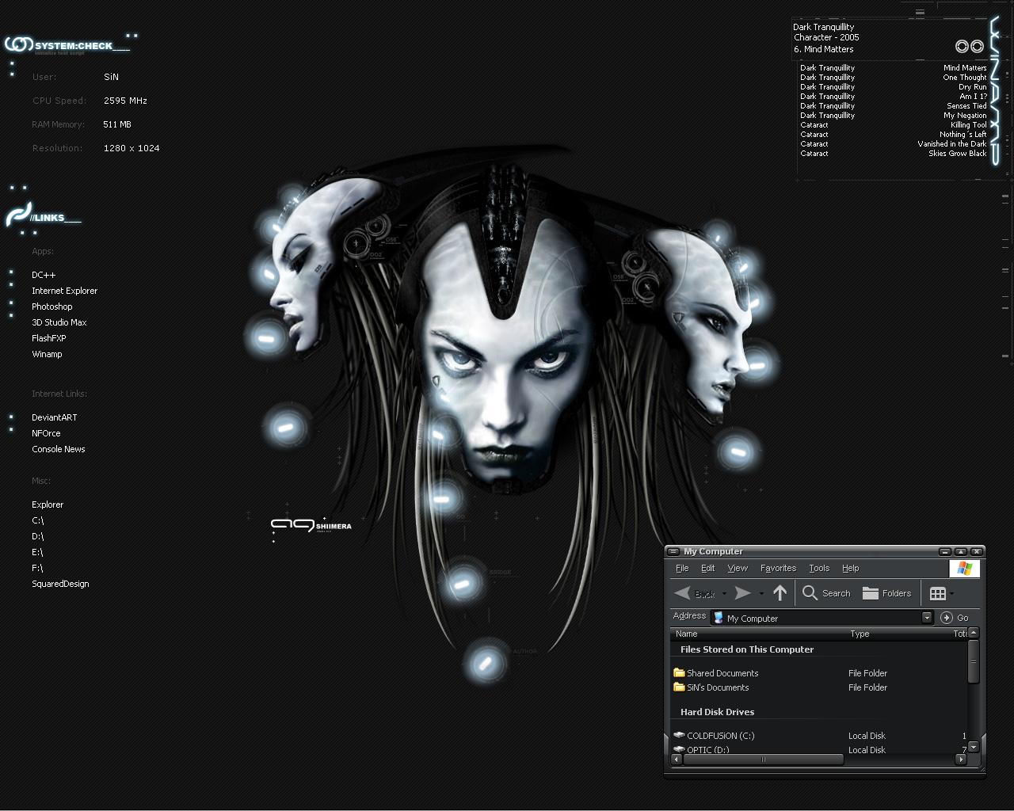Image resolution: width=1014 pixels, height=811 pixels.
Task: Click the 2595 MHz CPU speed value
Action: point(125,101)
